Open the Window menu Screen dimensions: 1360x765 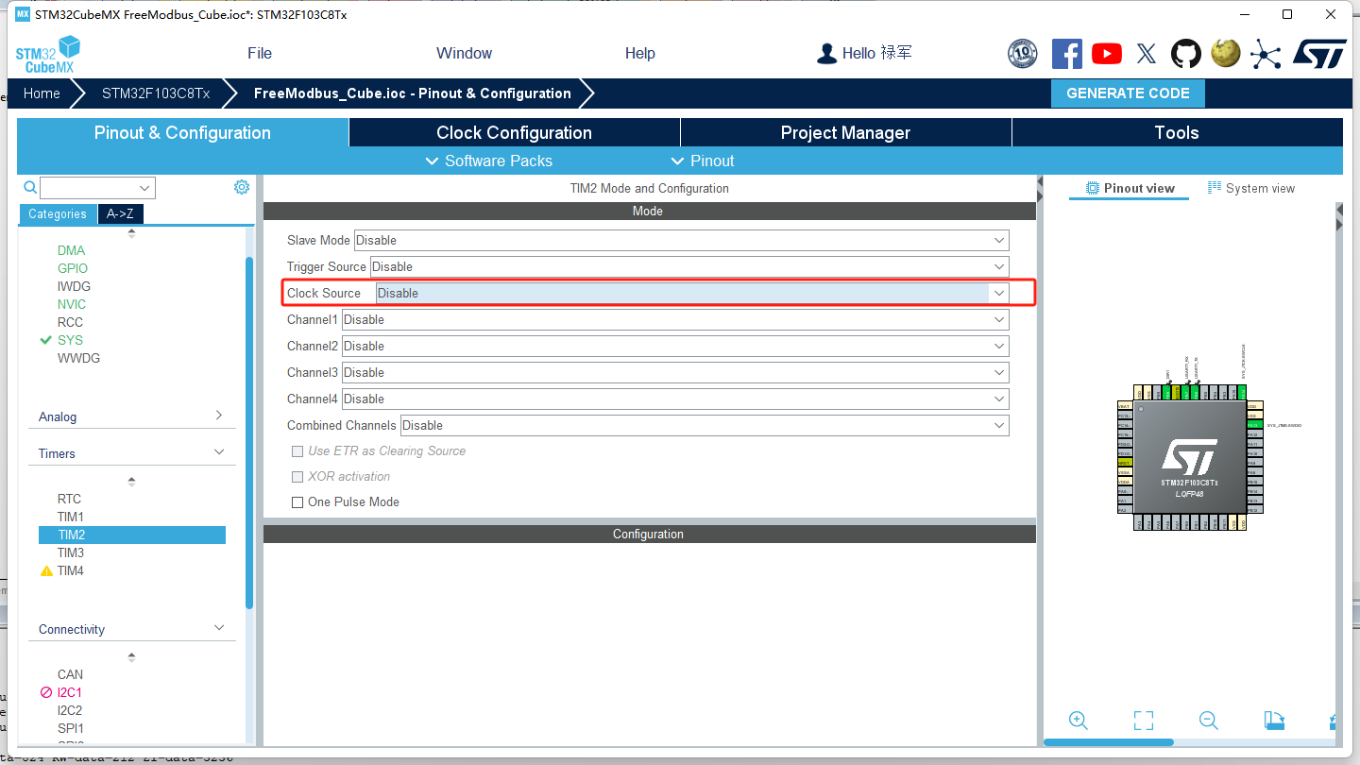[464, 54]
